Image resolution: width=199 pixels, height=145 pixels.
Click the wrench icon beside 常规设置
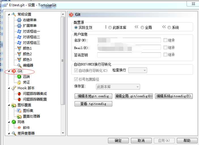pos(14,14)
